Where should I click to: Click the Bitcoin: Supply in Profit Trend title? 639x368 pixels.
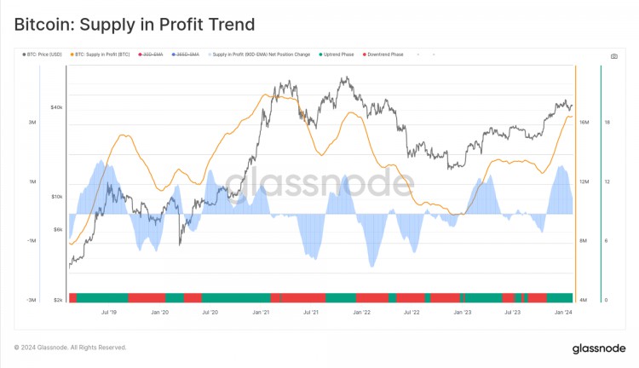135,25
